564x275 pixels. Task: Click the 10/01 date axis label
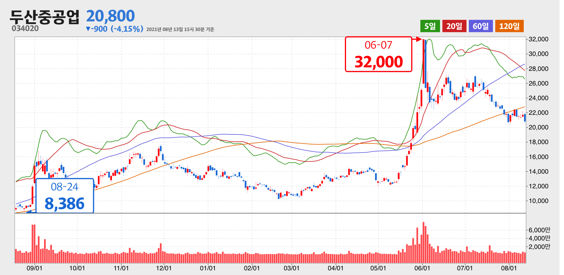click(77, 268)
